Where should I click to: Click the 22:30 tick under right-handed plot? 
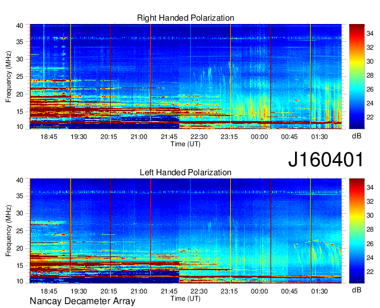coord(199,137)
